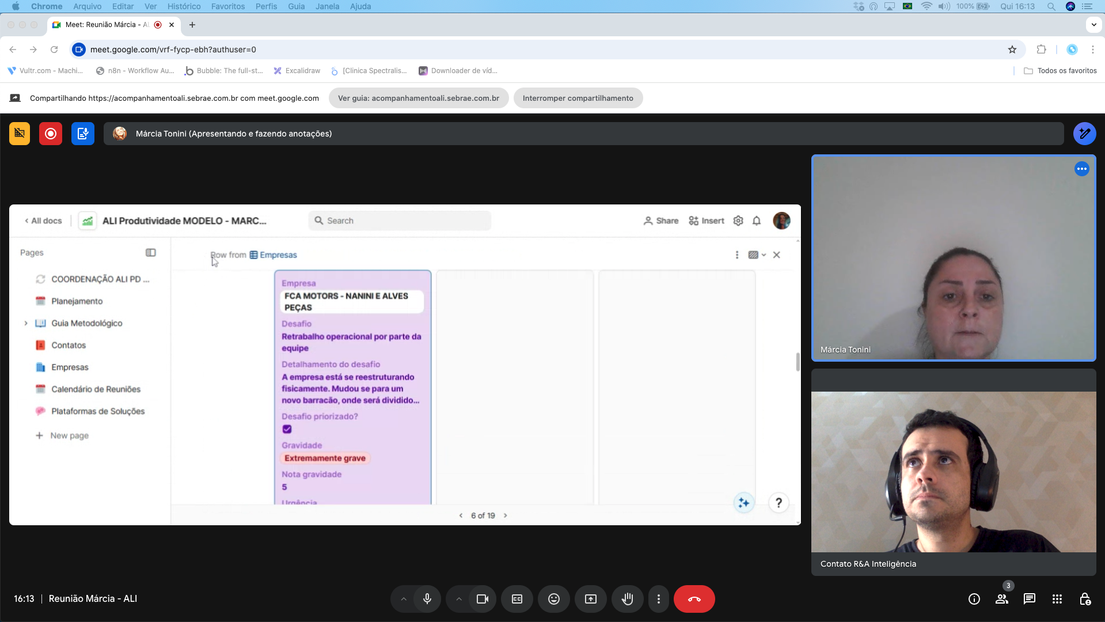This screenshot has height=622, width=1105.
Task: Click the Coda Search field
Action: (x=400, y=221)
